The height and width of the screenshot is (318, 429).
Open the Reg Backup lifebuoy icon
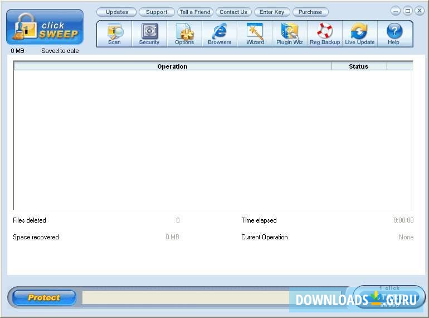tap(325, 34)
